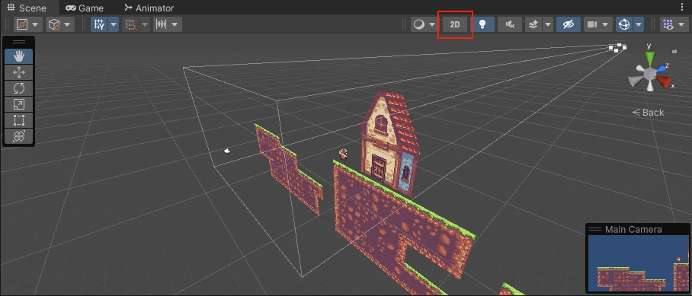Click the Main Camera preview thumbnail
This screenshot has width=692, height=296.
638,263
